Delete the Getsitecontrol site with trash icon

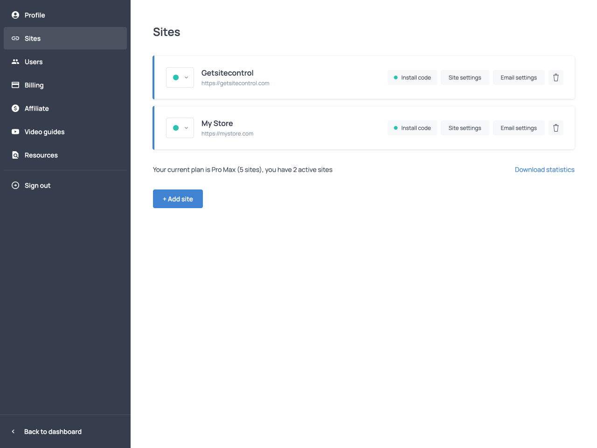click(555, 77)
